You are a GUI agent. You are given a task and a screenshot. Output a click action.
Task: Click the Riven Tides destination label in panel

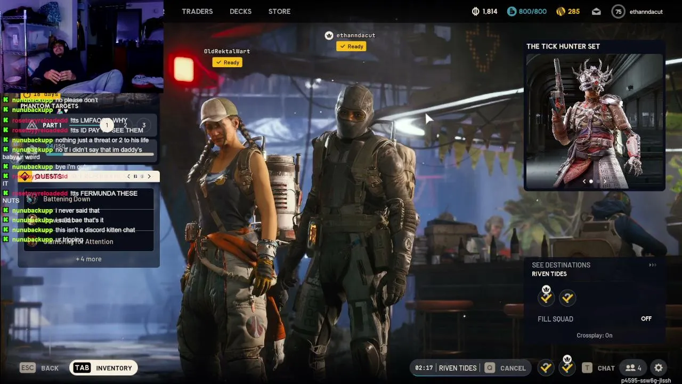[549, 274]
